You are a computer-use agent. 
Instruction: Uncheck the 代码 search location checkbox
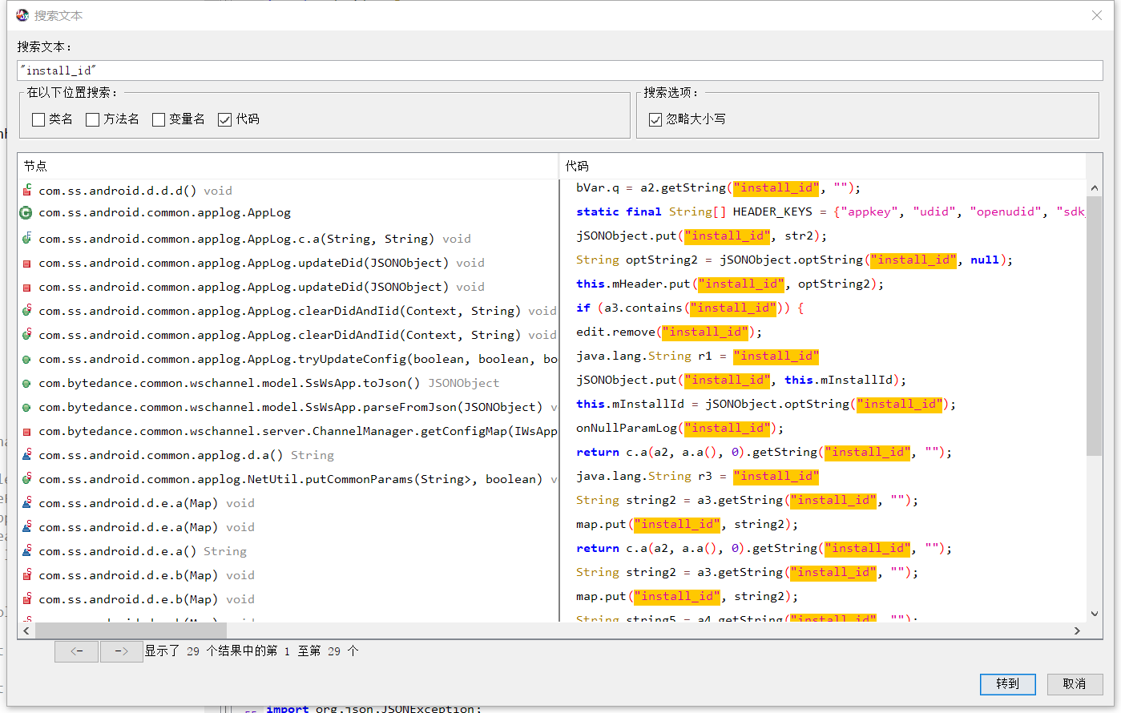tap(225, 119)
